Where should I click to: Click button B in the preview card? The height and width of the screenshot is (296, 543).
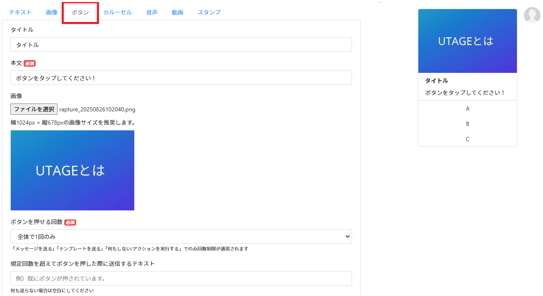point(468,124)
